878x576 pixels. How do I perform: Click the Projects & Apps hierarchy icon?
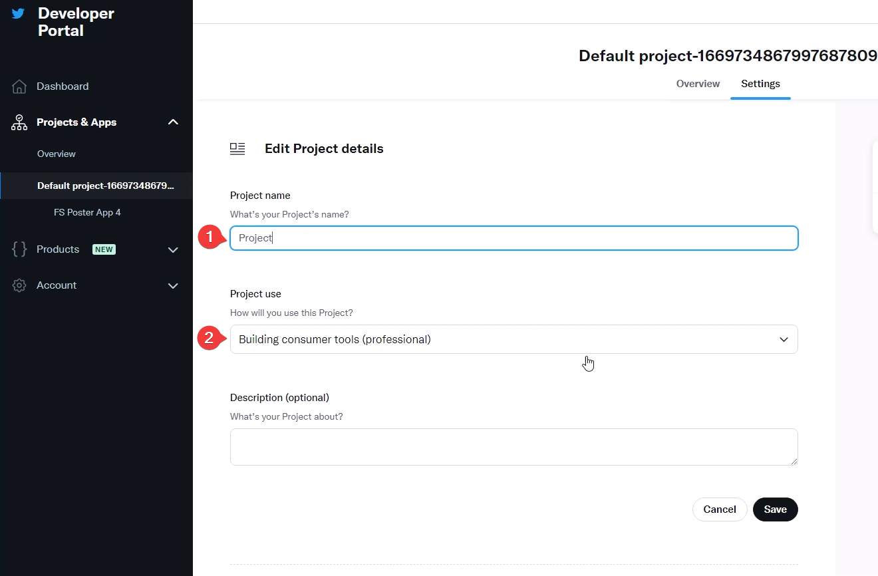click(x=19, y=122)
